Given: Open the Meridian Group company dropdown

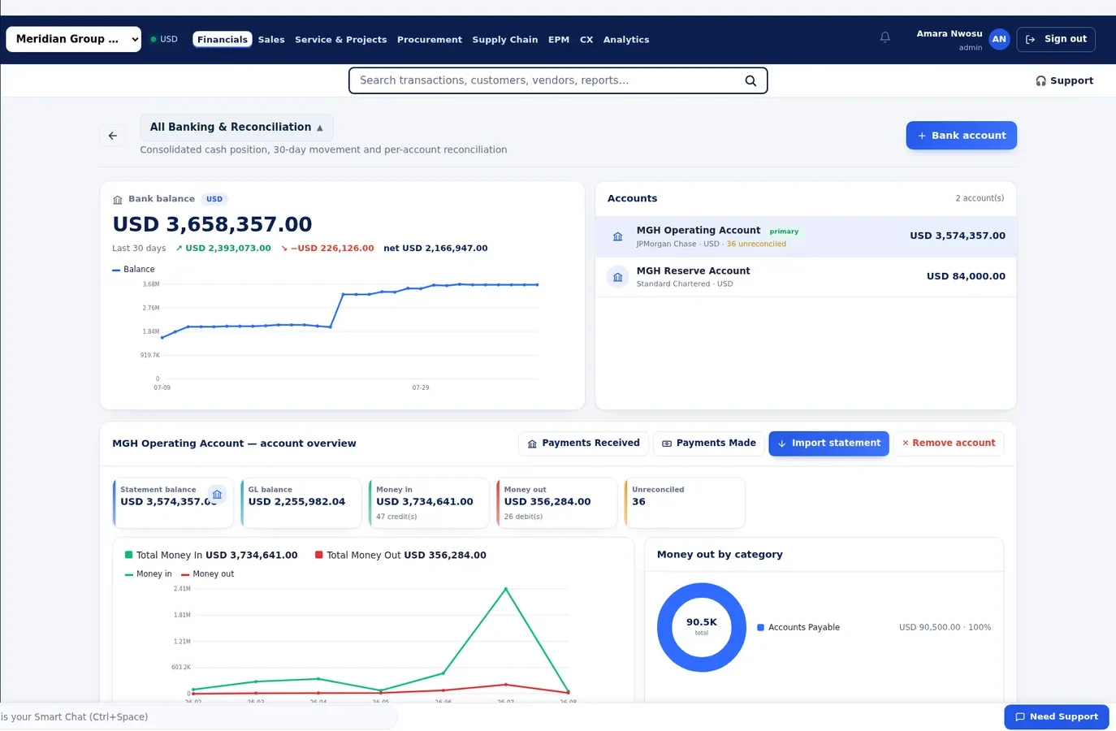Looking at the screenshot, I should point(74,39).
